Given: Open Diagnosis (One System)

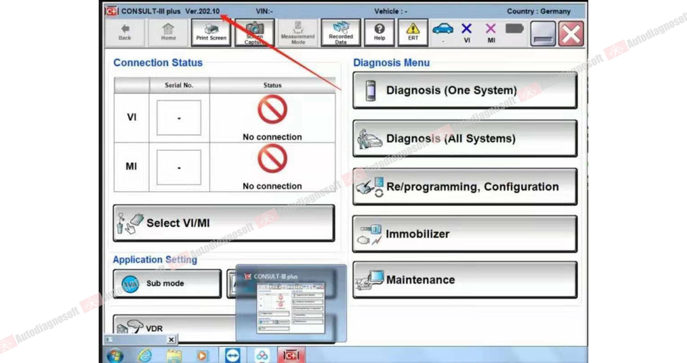Looking at the screenshot, I should click(465, 91).
